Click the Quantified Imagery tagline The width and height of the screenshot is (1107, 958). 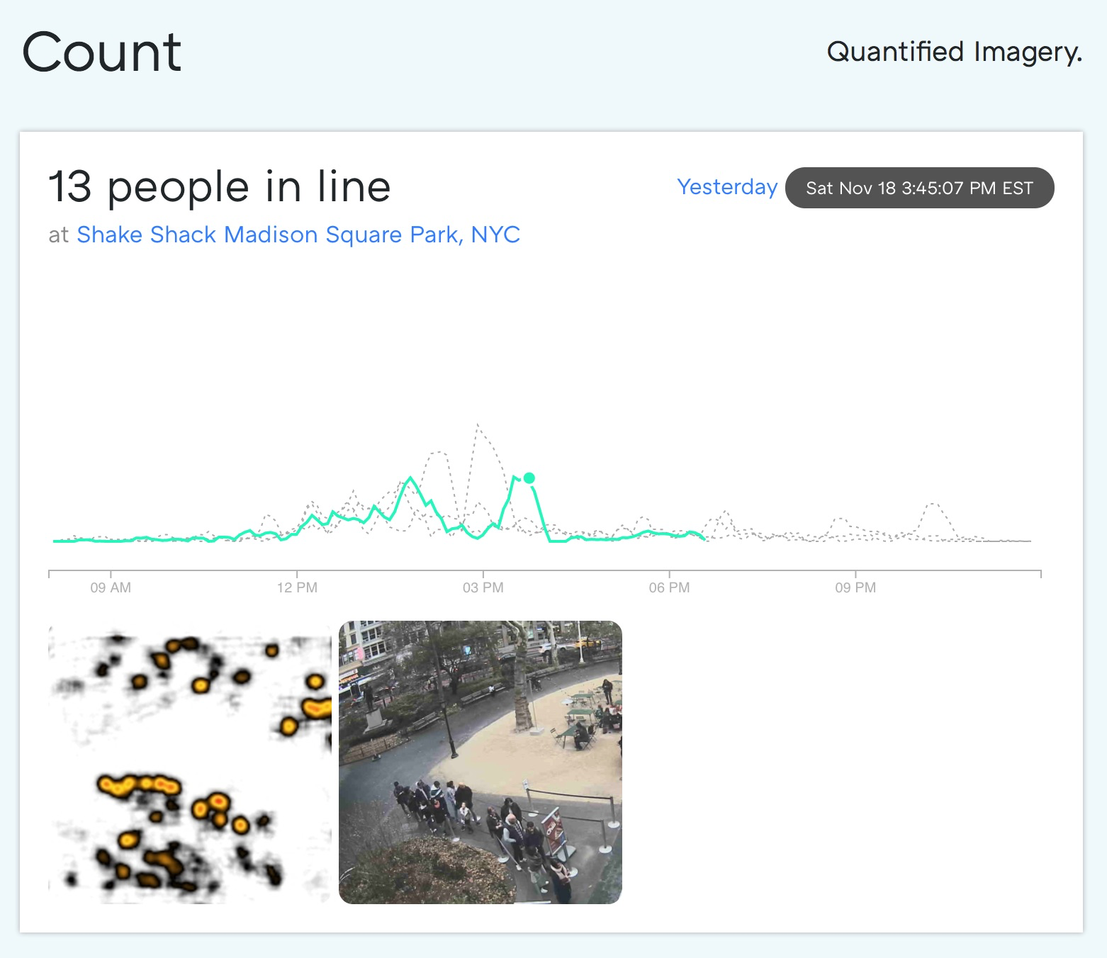(x=955, y=52)
